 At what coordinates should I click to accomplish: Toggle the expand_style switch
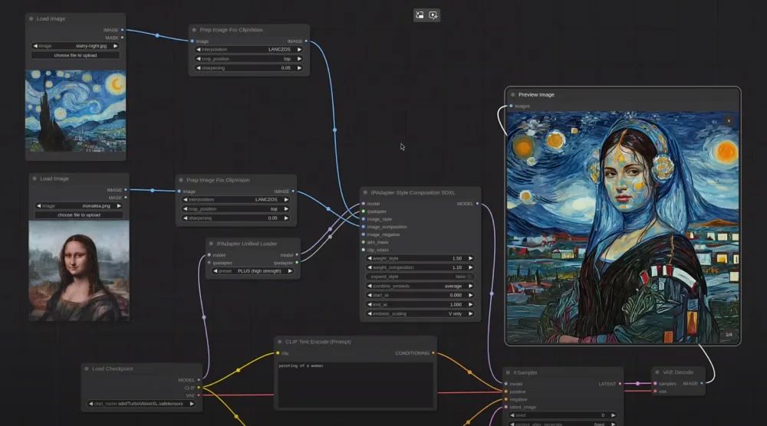click(420, 277)
